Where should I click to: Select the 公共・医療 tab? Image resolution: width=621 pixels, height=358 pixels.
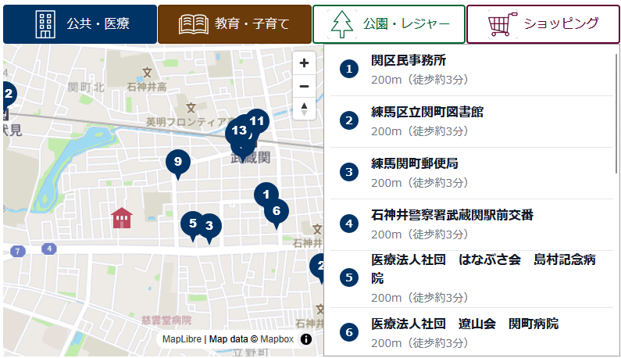tap(80, 24)
